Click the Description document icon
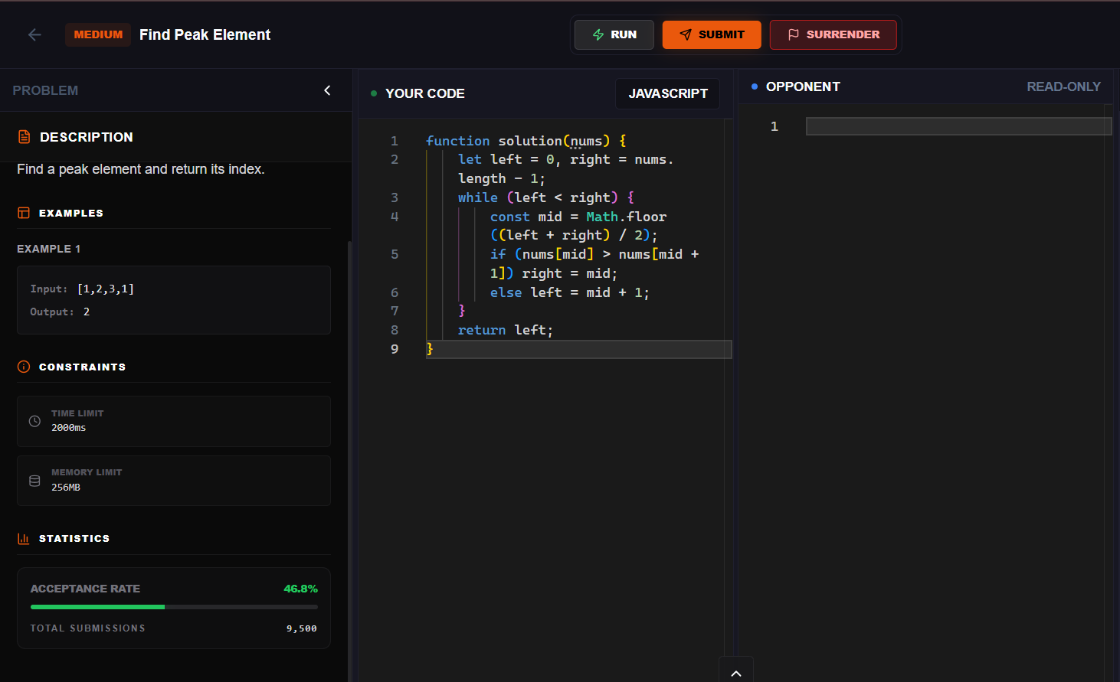The height and width of the screenshot is (682, 1120). (x=24, y=137)
